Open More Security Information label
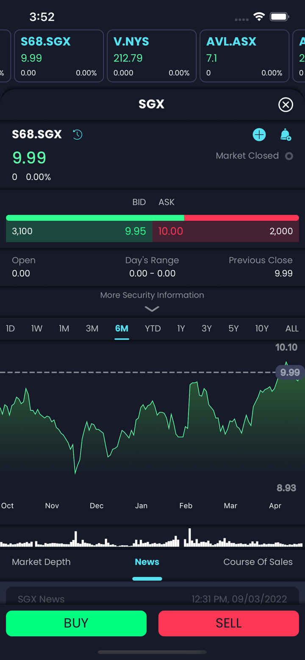 click(x=152, y=295)
